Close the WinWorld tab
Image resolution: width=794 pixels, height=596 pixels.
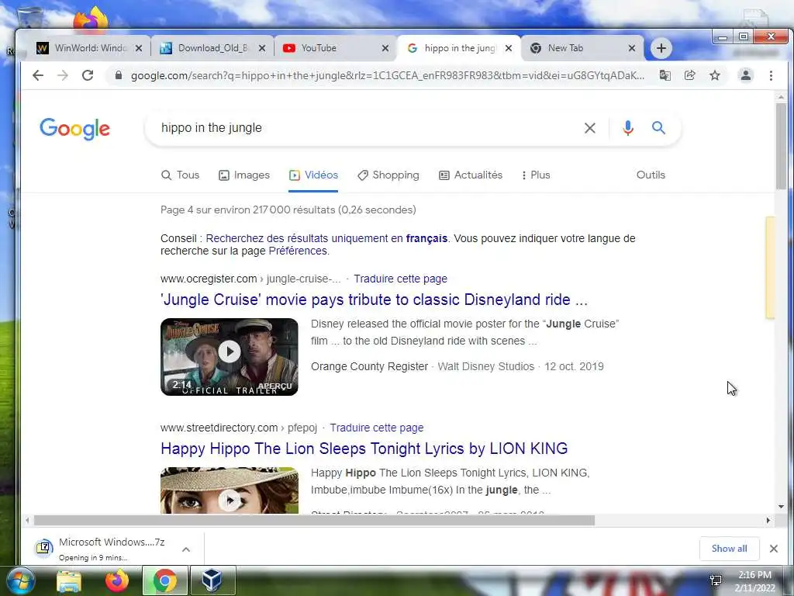tap(139, 48)
